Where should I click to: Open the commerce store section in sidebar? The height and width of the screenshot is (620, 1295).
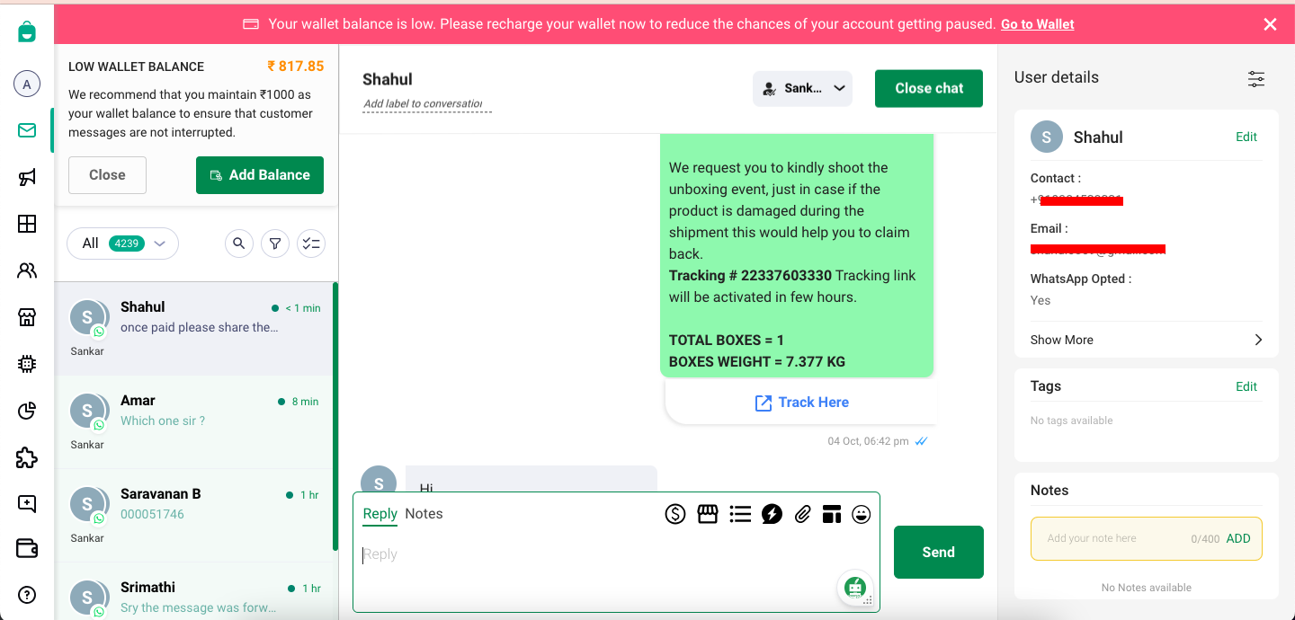coord(27,316)
